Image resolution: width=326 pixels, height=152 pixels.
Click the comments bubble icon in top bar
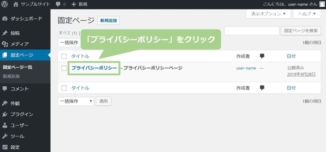click(58, 4)
